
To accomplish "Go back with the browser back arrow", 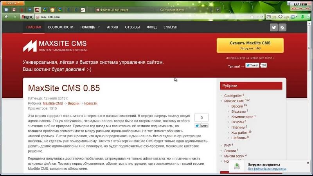I will point(6,17).
